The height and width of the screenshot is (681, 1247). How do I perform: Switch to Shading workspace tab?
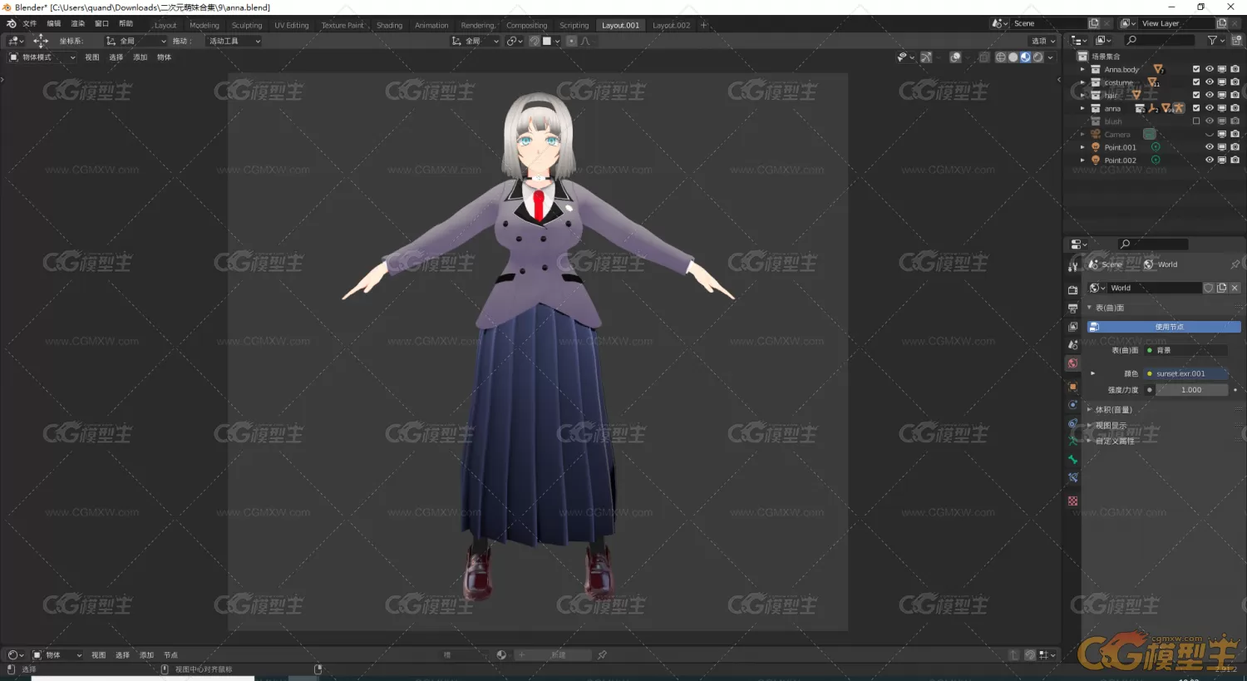pyautogui.click(x=389, y=25)
